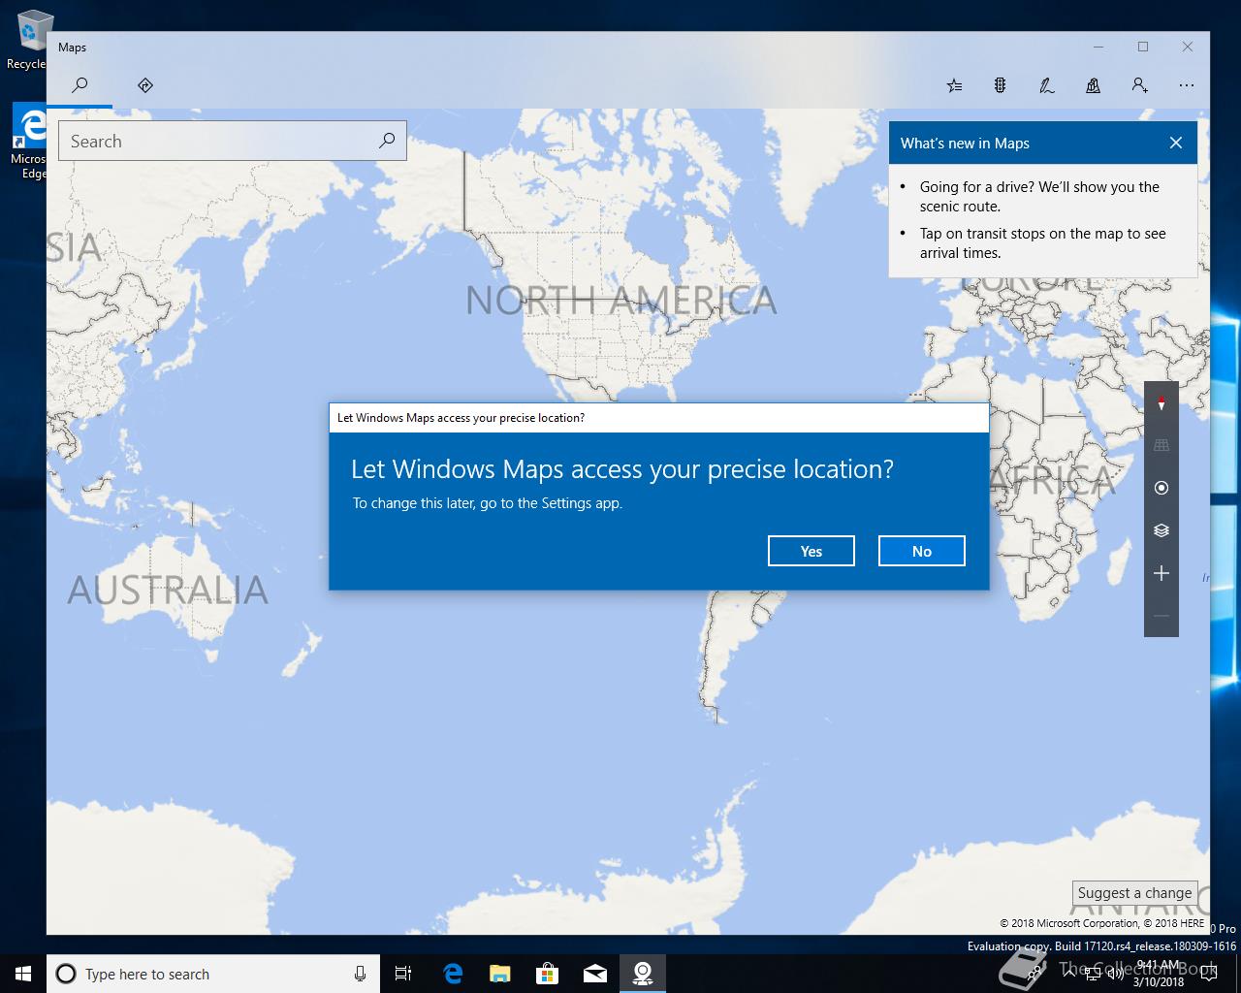
Task: Click the magnifier icon in search box
Action: (387, 142)
